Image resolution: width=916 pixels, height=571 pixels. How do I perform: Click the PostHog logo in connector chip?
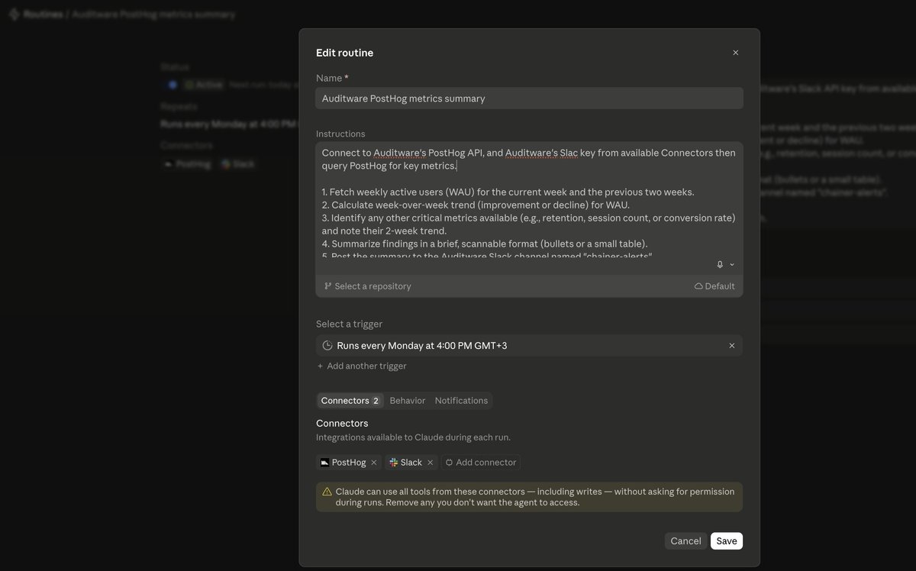pyautogui.click(x=324, y=463)
